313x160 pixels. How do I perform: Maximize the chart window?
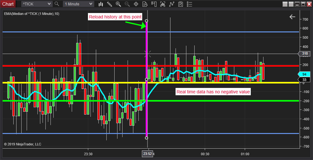[303, 4]
